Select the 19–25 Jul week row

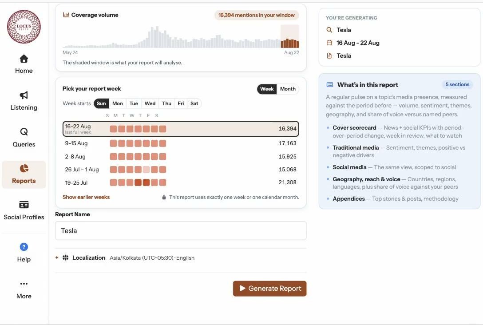click(x=181, y=182)
